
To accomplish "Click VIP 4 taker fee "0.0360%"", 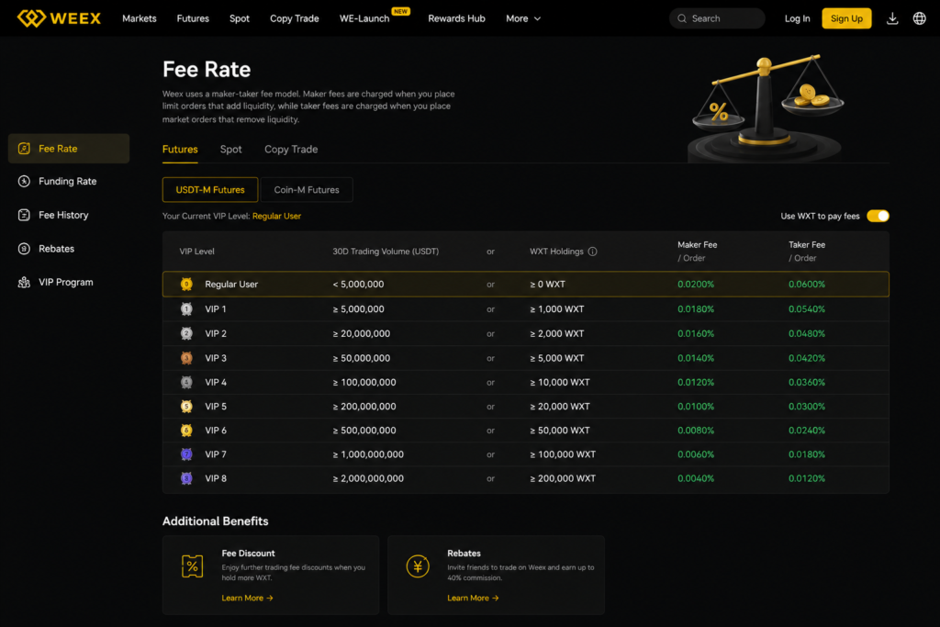I will point(806,382).
